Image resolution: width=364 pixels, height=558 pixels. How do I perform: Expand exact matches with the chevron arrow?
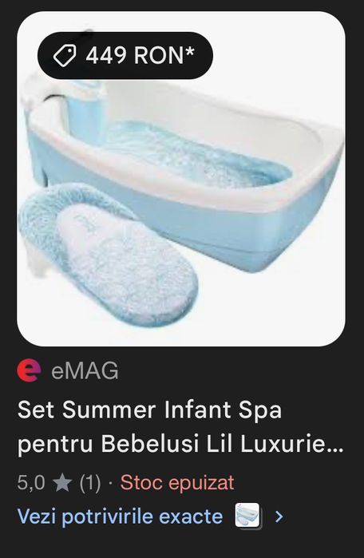(279, 516)
